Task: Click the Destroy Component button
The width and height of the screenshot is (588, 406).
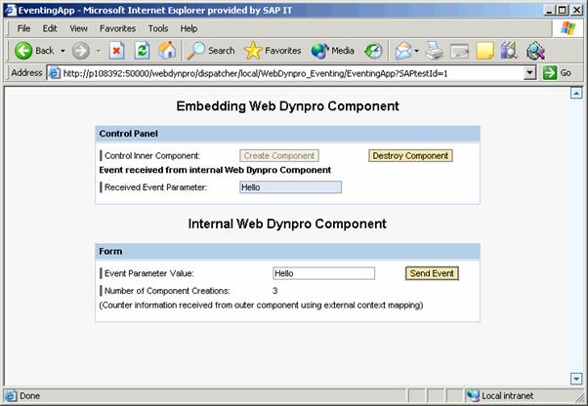Action: click(410, 156)
